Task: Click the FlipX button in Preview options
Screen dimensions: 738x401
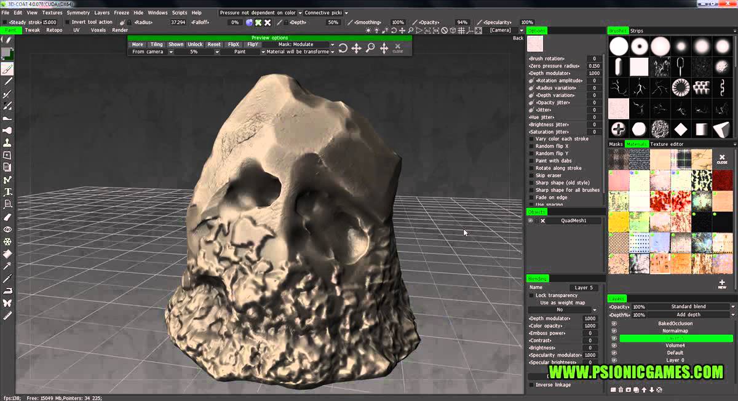Action: point(233,44)
